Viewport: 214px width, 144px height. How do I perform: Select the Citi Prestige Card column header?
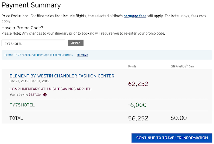pos(183,66)
